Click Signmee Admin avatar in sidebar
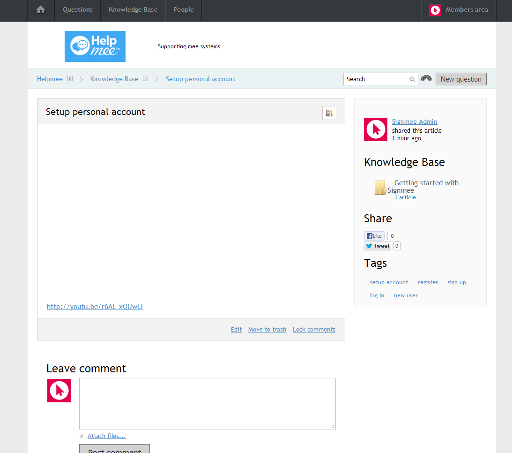Image resolution: width=512 pixels, height=453 pixels. tap(376, 129)
